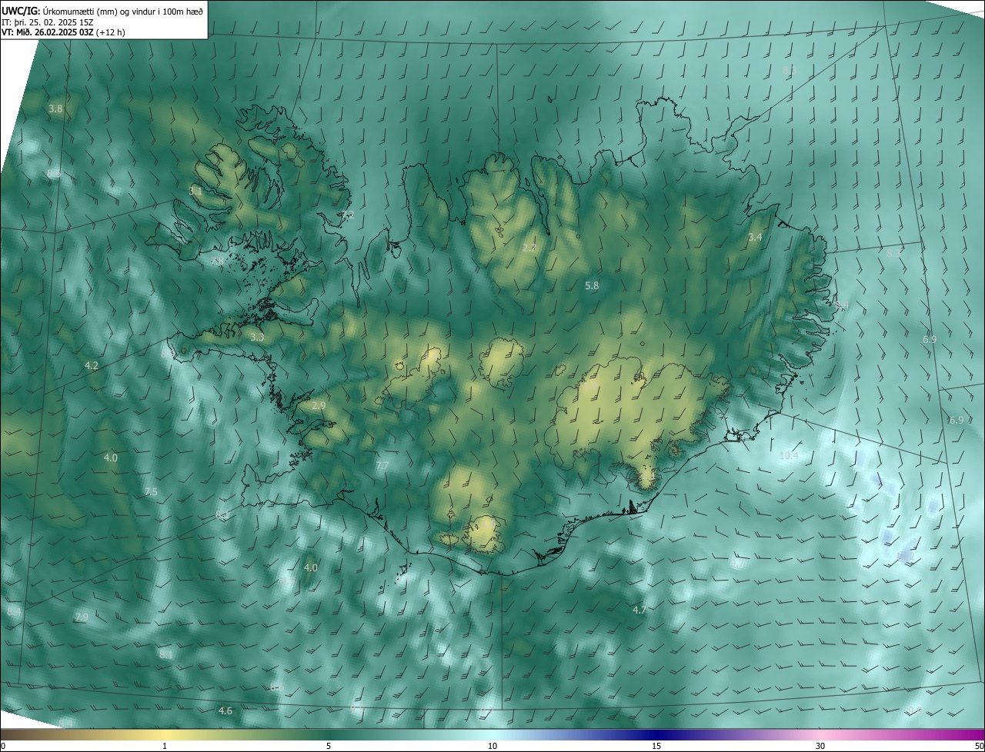The width and height of the screenshot is (985, 752).
Task: Click the color scale label 15
Action: point(656,746)
